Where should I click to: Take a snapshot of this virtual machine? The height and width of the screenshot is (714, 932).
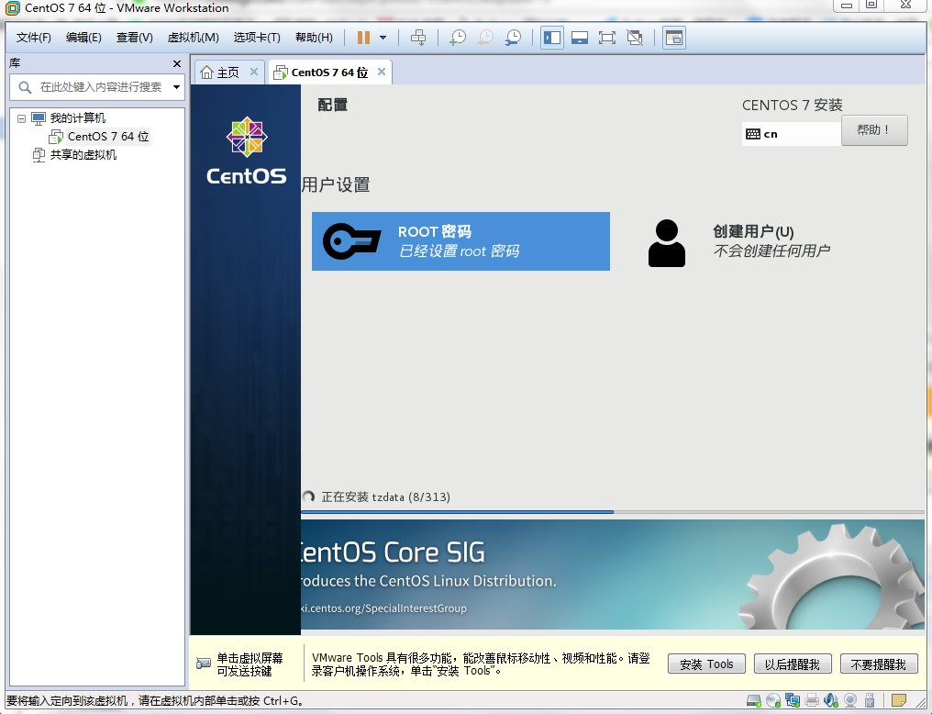click(x=457, y=38)
